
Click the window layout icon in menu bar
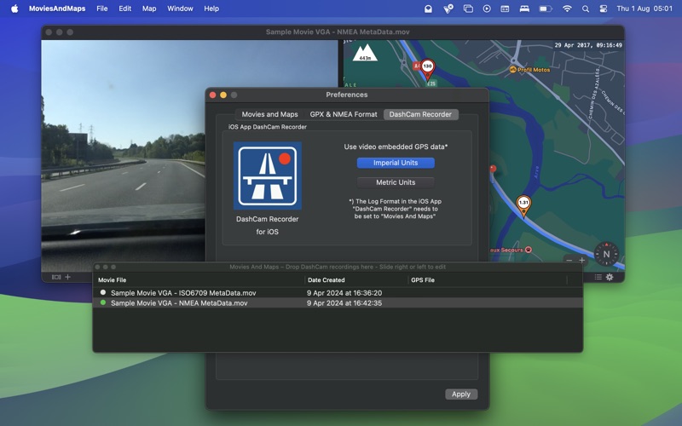pos(505,9)
